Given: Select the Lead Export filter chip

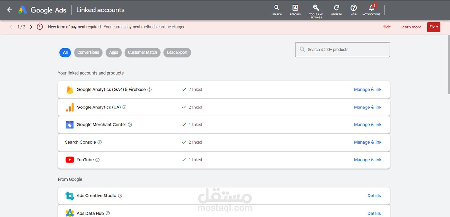Looking at the screenshot, I should 177,52.
